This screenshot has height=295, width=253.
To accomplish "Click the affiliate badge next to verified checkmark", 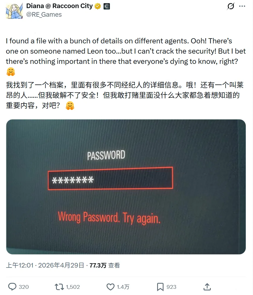I will pyautogui.click(x=107, y=6).
